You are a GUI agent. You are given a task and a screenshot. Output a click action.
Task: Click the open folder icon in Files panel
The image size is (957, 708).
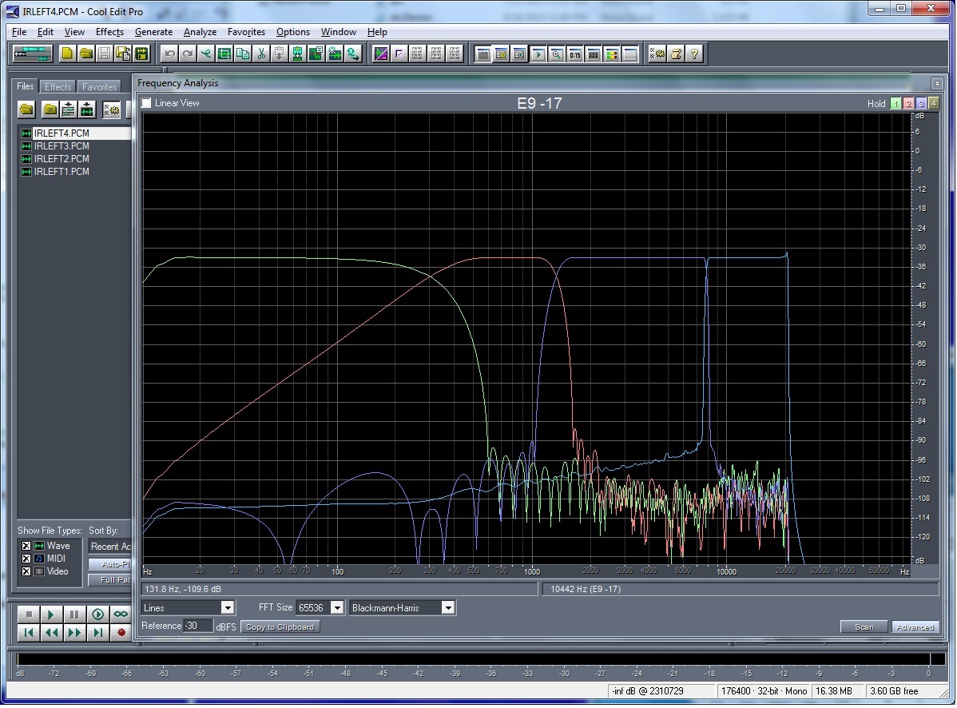(x=26, y=109)
